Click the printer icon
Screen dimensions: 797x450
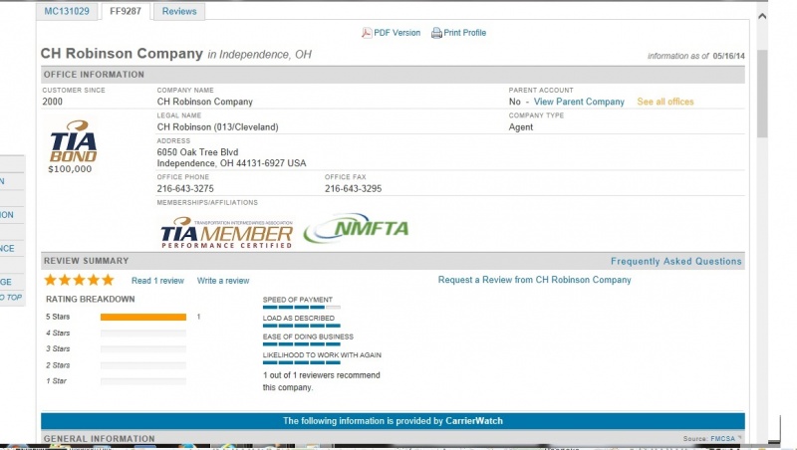click(x=436, y=33)
